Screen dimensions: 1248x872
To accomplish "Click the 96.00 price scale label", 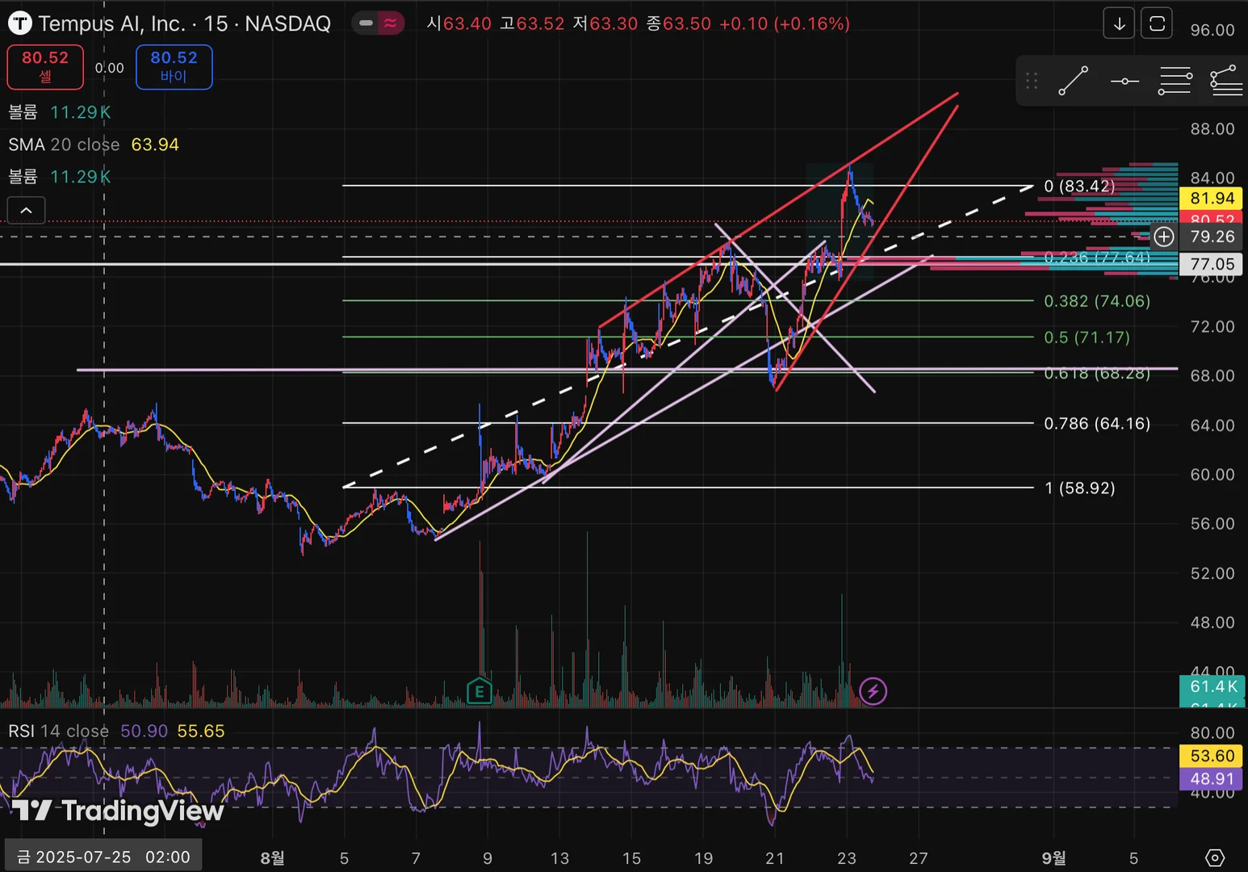I will click(1212, 30).
